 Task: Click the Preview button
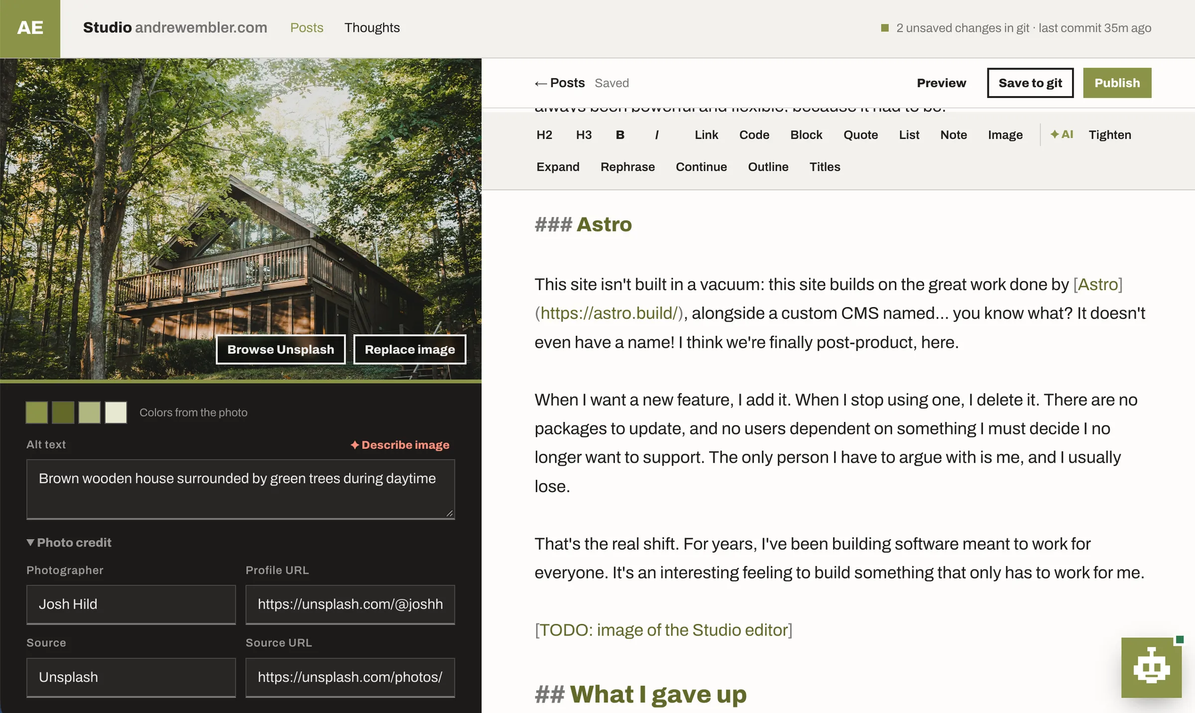941,83
